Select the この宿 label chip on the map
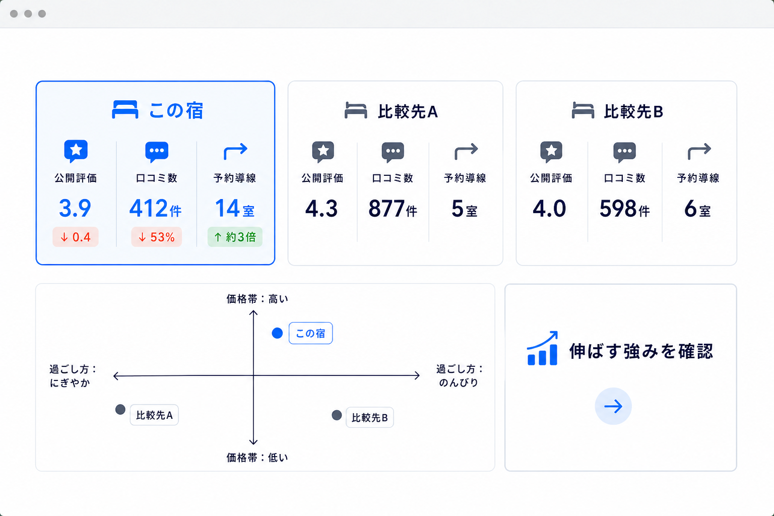The image size is (774, 516). click(x=310, y=333)
